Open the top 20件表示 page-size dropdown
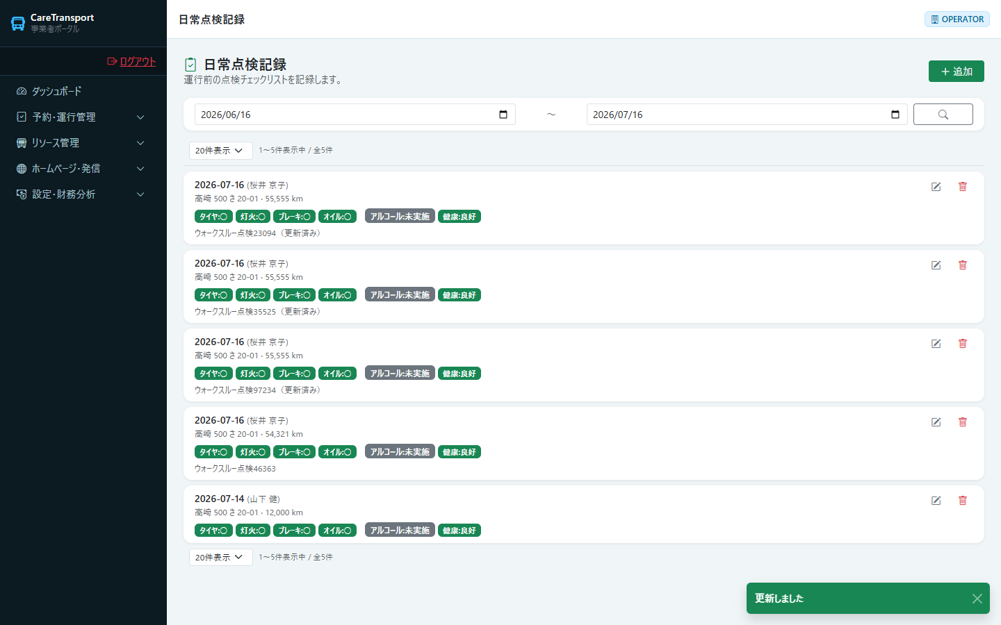The image size is (1001, 625). (x=220, y=151)
